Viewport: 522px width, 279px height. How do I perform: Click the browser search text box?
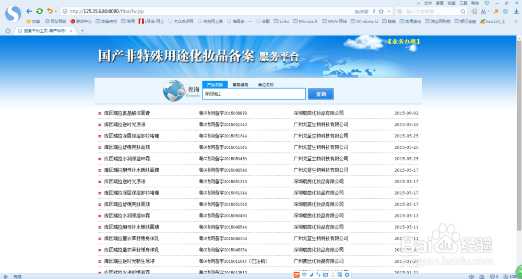point(432,11)
